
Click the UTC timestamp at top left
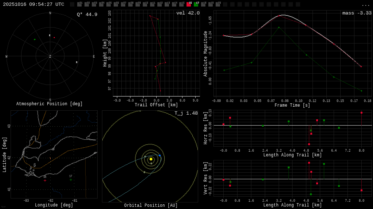34,4
